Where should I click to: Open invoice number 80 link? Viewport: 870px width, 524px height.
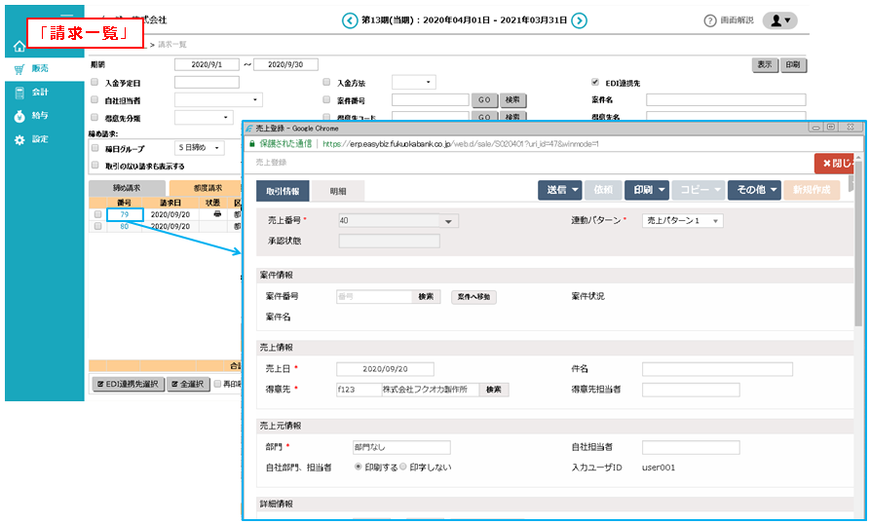(x=124, y=226)
